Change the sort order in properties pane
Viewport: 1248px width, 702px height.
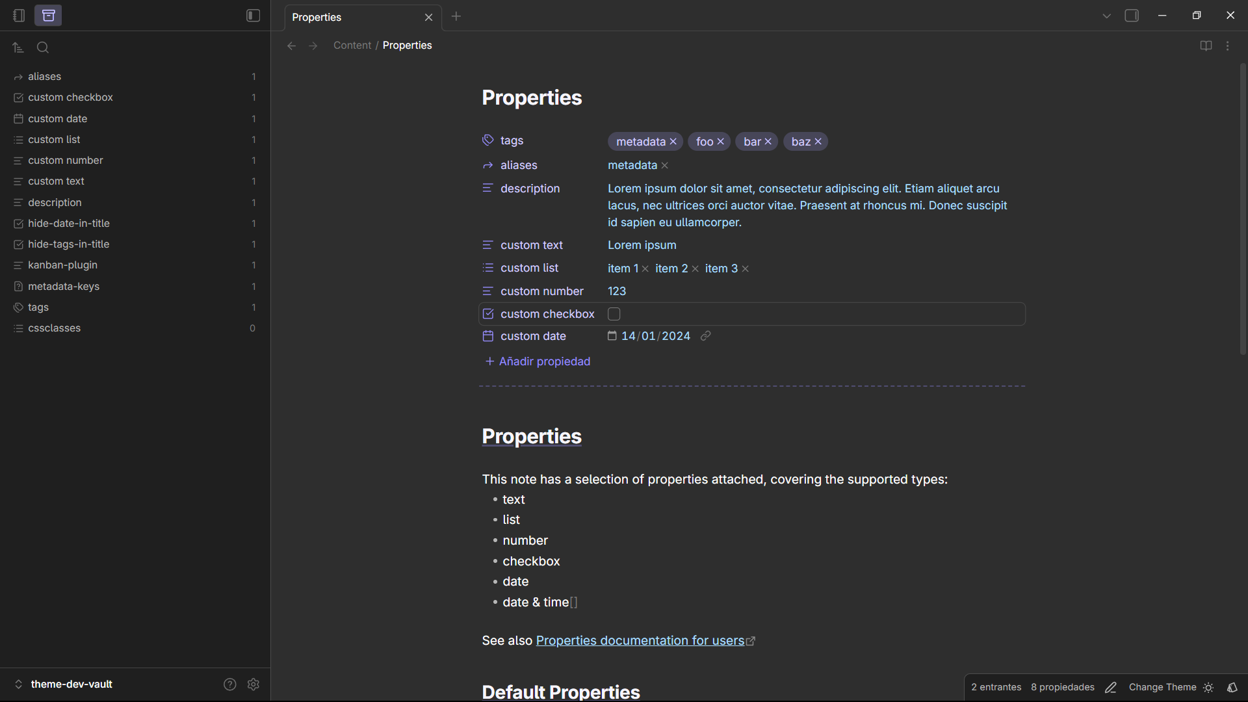[18, 47]
